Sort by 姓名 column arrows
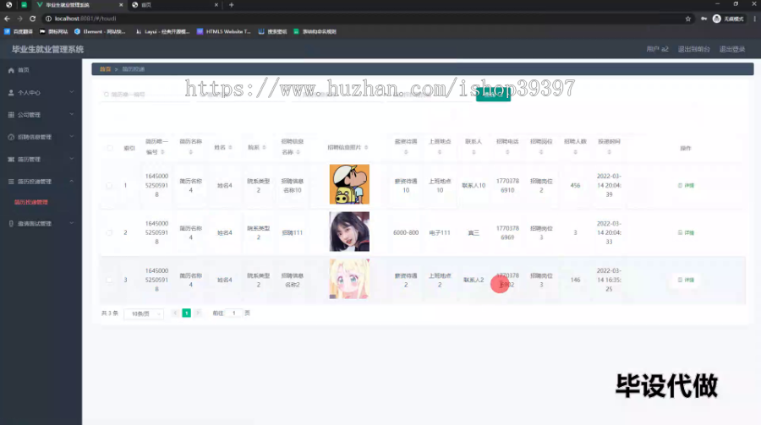 pos(230,148)
